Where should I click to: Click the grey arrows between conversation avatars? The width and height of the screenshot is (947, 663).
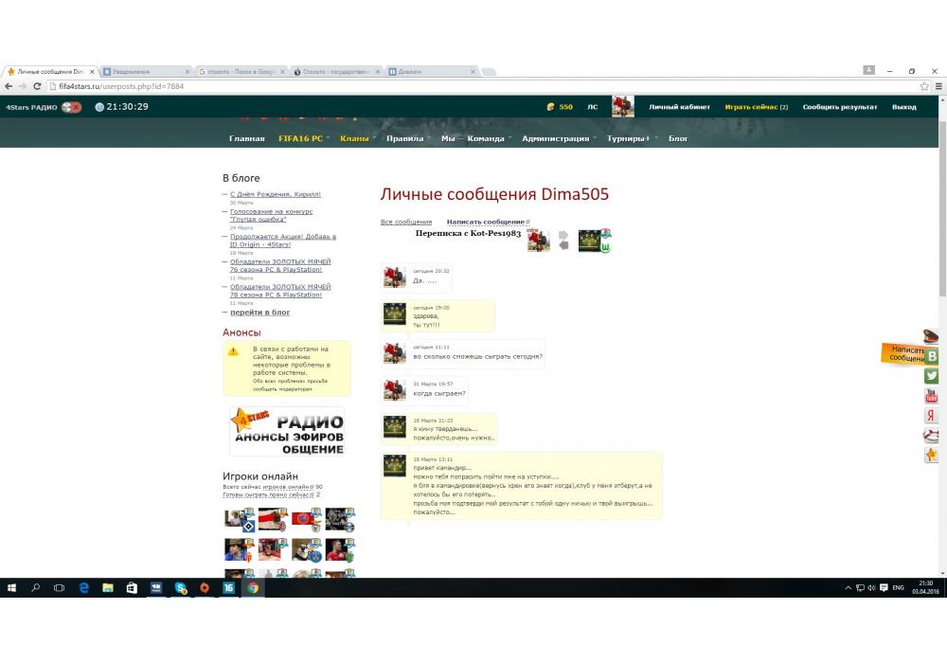click(563, 240)
